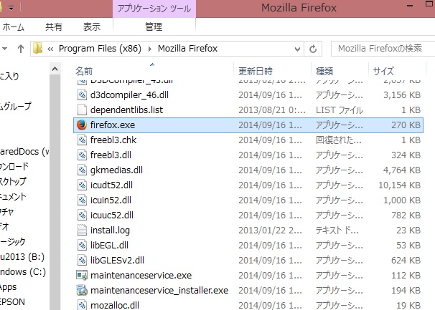Click the 回復された... type cell of freebl3.chk

click(x=339, y=140)
